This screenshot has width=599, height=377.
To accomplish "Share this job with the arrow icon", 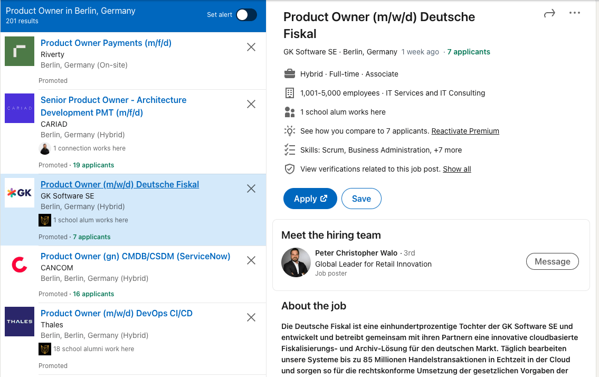I will (549, 14).
